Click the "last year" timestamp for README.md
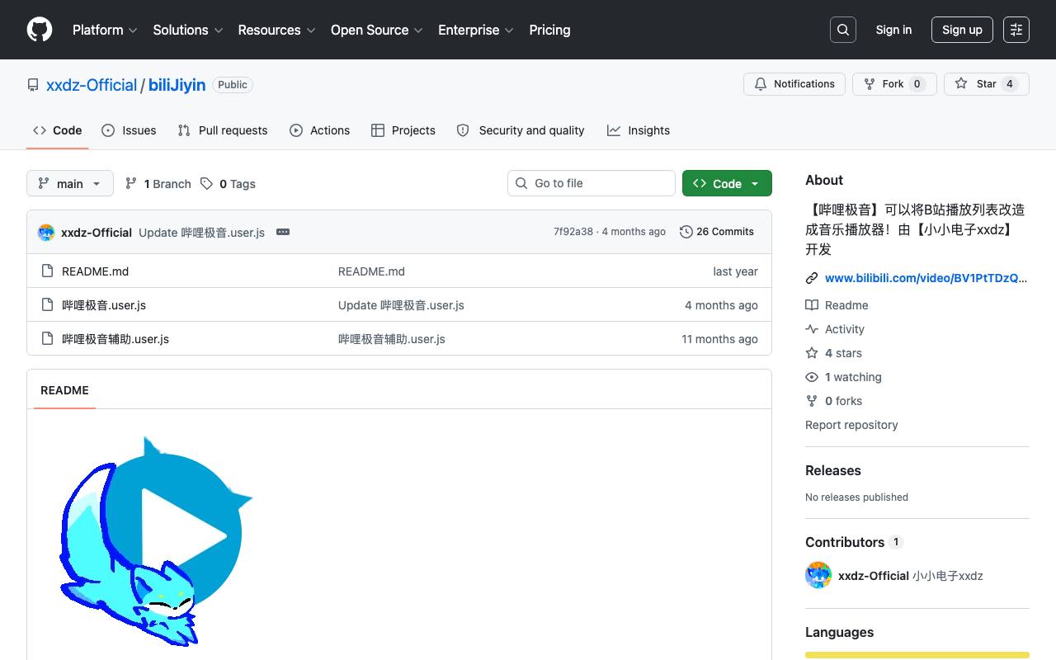This screenshot has height=660, width=1056. point(735,271)
